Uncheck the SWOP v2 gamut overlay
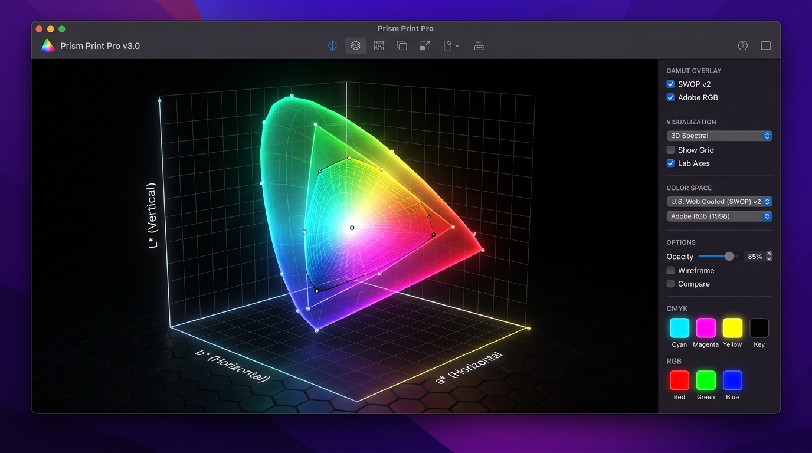This screenshot has height=453, width=812. pyautogui.click(x=670, y=84)
